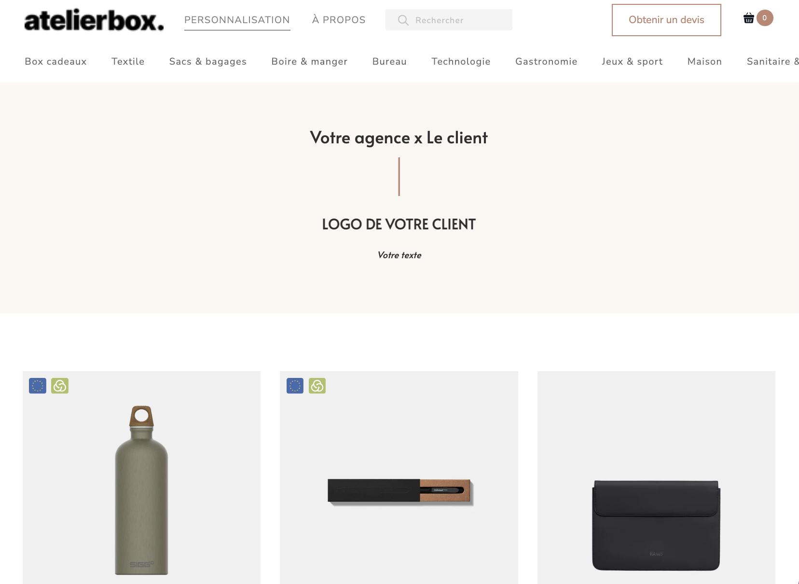The image size is (799, 584).
Task: Open the boxed pen product image
Action: tap(400, 492)
